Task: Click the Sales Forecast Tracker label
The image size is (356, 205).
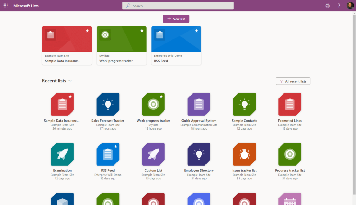Action: click(x=108, y=121)
